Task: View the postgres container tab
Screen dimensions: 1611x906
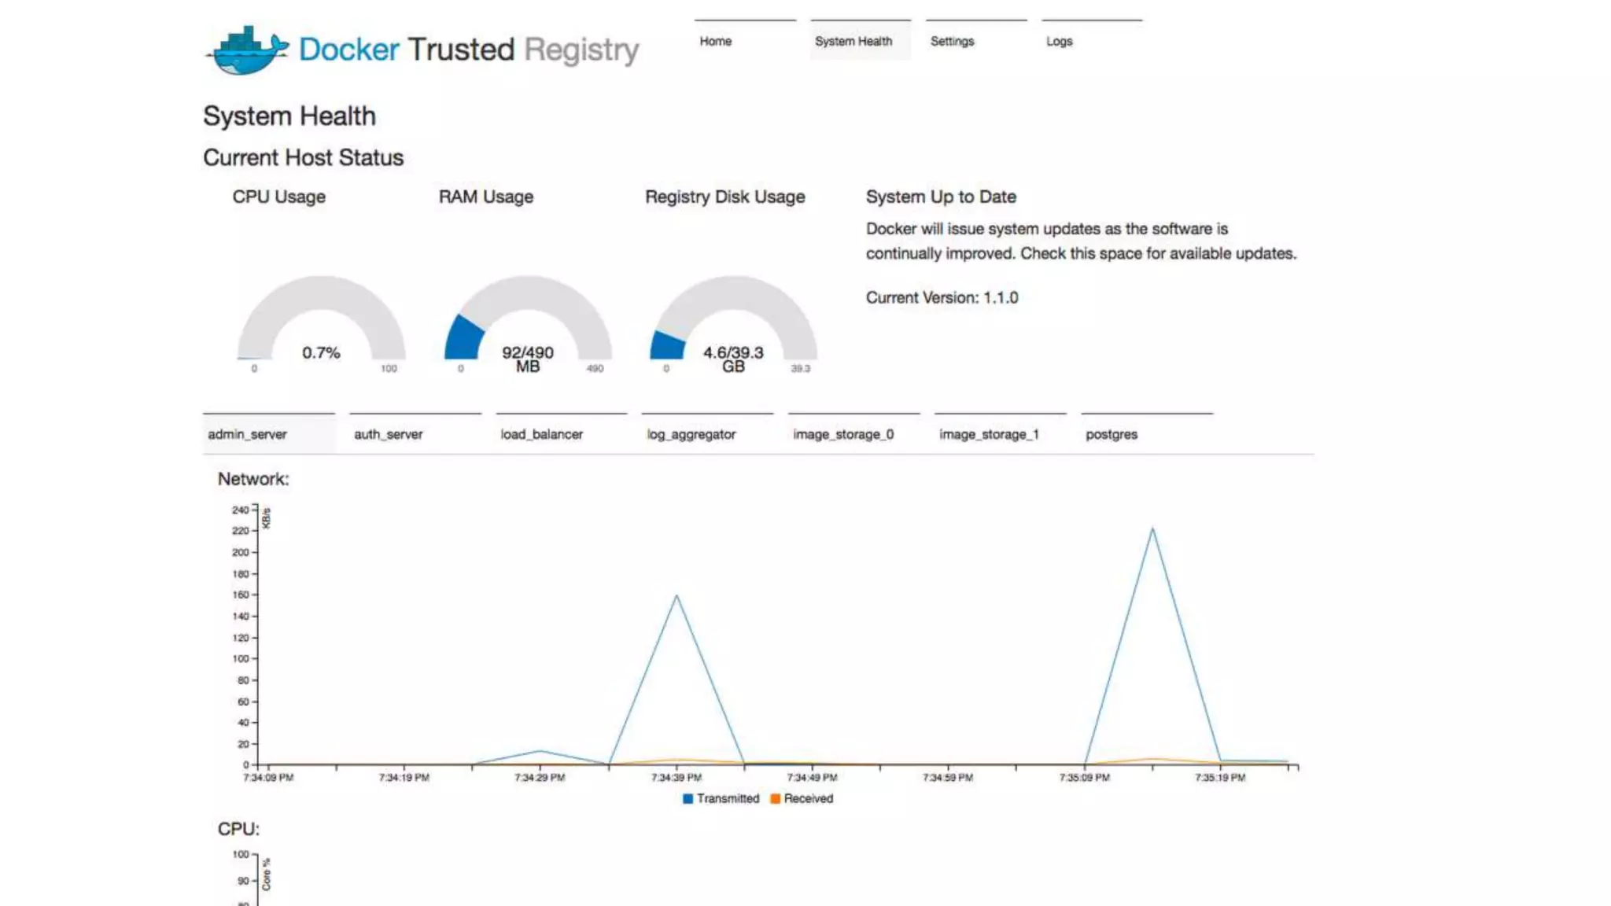Action: click(1111, 434)
